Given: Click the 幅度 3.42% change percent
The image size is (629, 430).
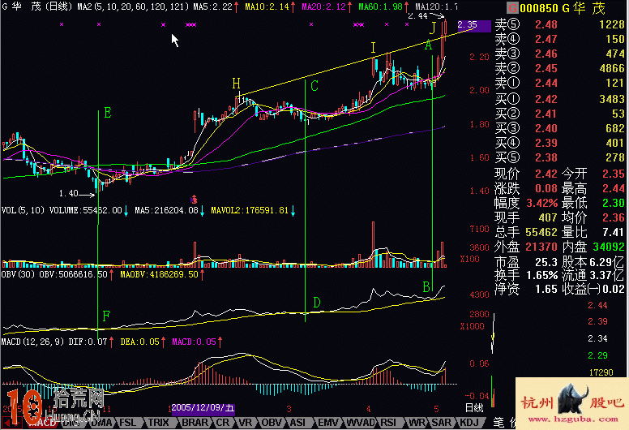Looking at the screenshot, I should click(542, 203).
